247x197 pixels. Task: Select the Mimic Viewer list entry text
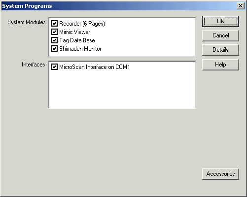[74, 32]
